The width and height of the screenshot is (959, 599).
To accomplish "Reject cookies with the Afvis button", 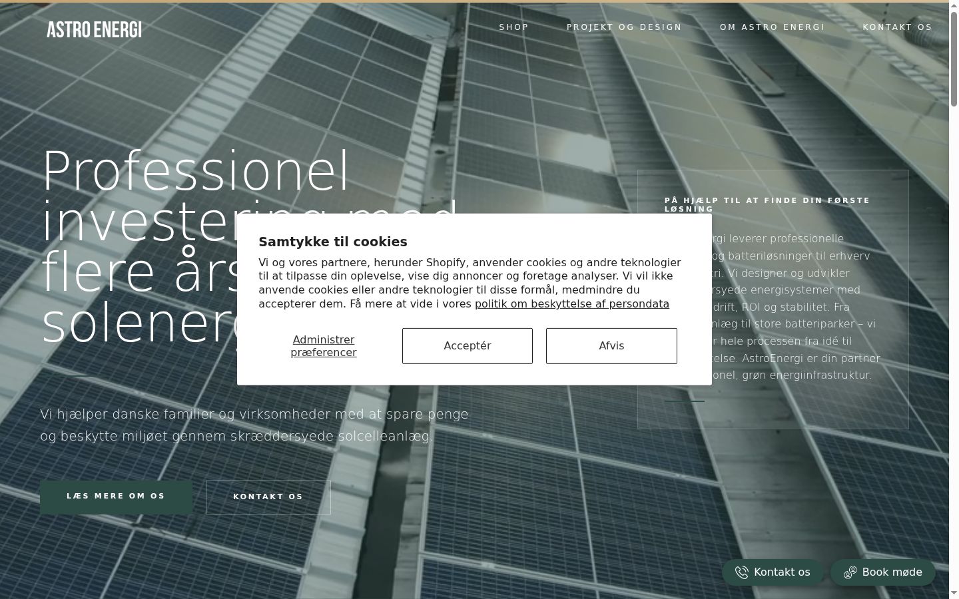I will 611,346.
